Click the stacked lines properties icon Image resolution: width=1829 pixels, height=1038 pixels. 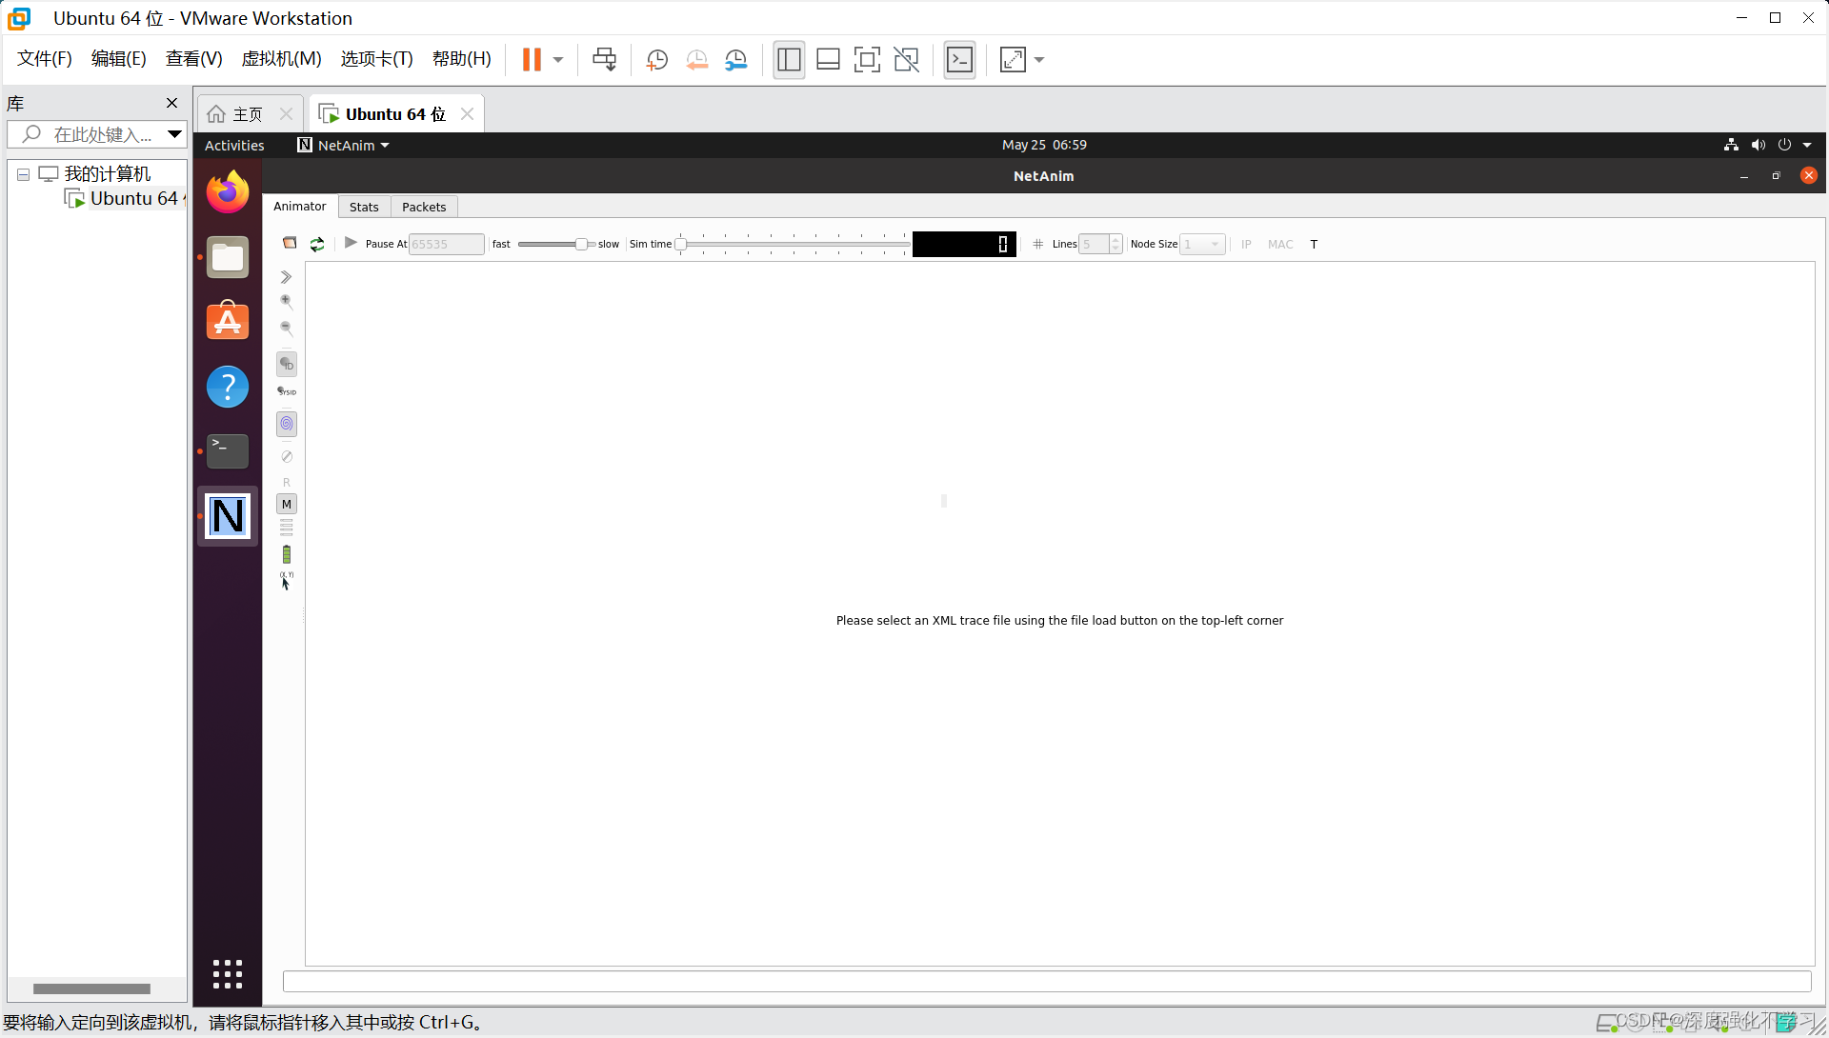pos(287,528)
